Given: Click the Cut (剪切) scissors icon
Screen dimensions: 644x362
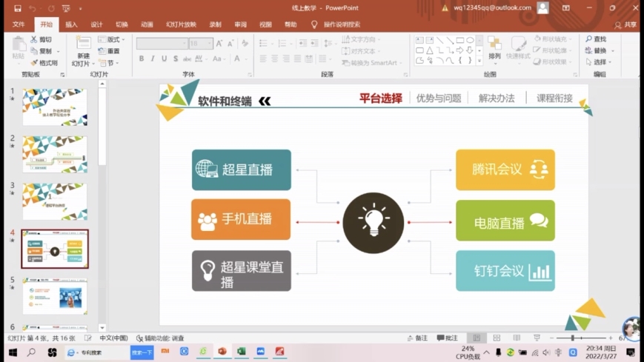Looking at the screenshot, I should (34, 39).
